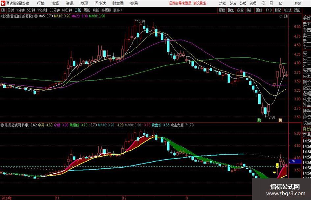This screenshot has width=311, height=200.
Task: Switch to the 15分钟 period tab
Action: coord(42,10)
